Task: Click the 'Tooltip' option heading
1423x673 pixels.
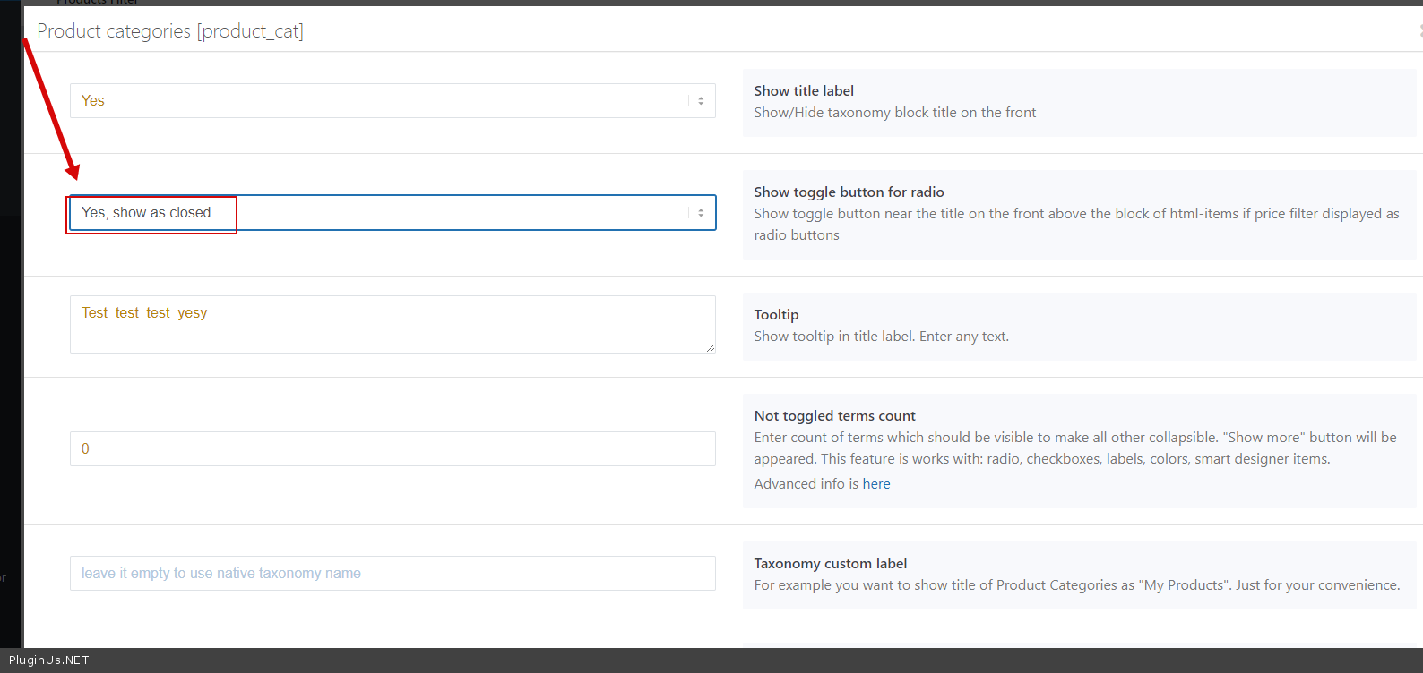Action: 776,315
